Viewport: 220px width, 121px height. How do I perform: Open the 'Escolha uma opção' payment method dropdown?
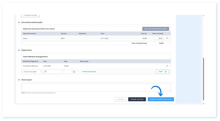tap(32, 72)
